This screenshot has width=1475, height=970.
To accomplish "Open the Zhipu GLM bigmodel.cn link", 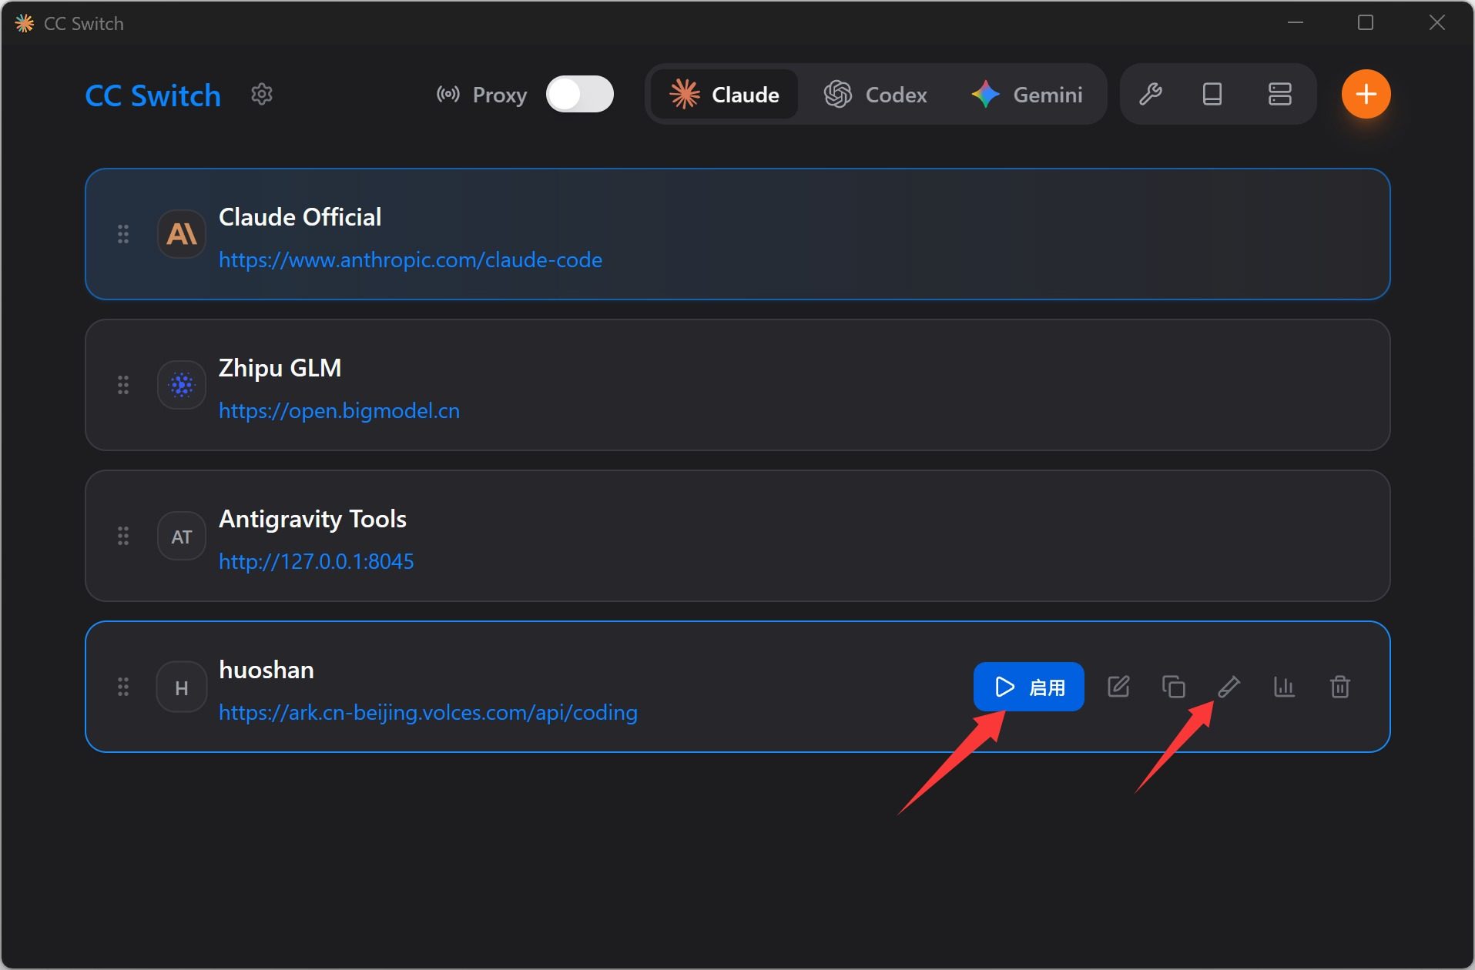I will point(339,411).
